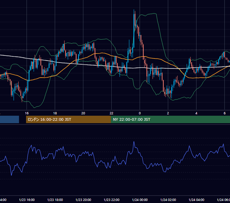
Task: Click hour label 22 on price chart axis
Action: (x=112, y=113)
